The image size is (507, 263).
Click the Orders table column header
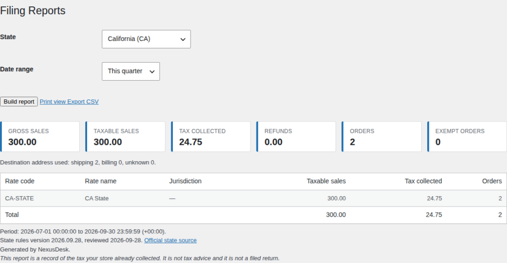[492, 181]
